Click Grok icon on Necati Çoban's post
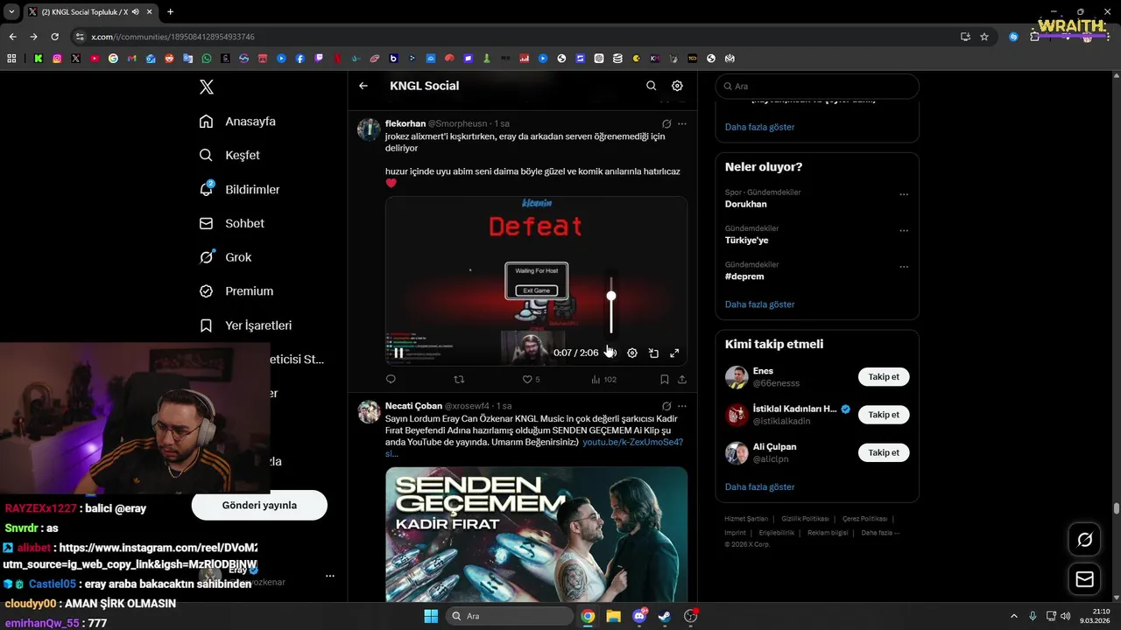Image resolution: width=1121 pixels, height=630 pixels. (666, 406)
